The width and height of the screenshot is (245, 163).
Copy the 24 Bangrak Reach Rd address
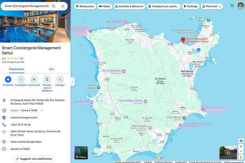[38, 102]
